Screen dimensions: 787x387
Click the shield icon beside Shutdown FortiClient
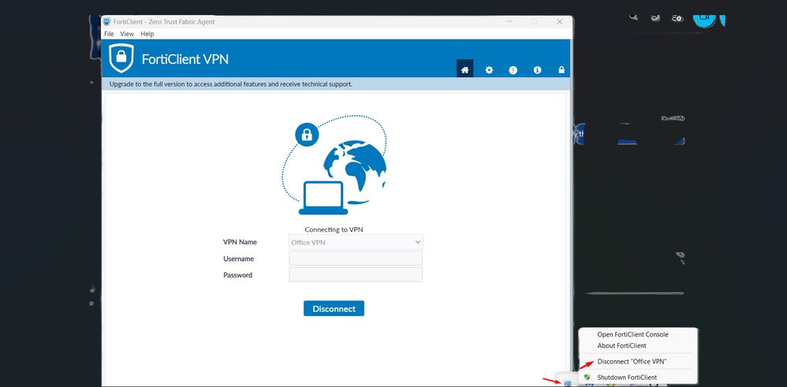(587, 377)
